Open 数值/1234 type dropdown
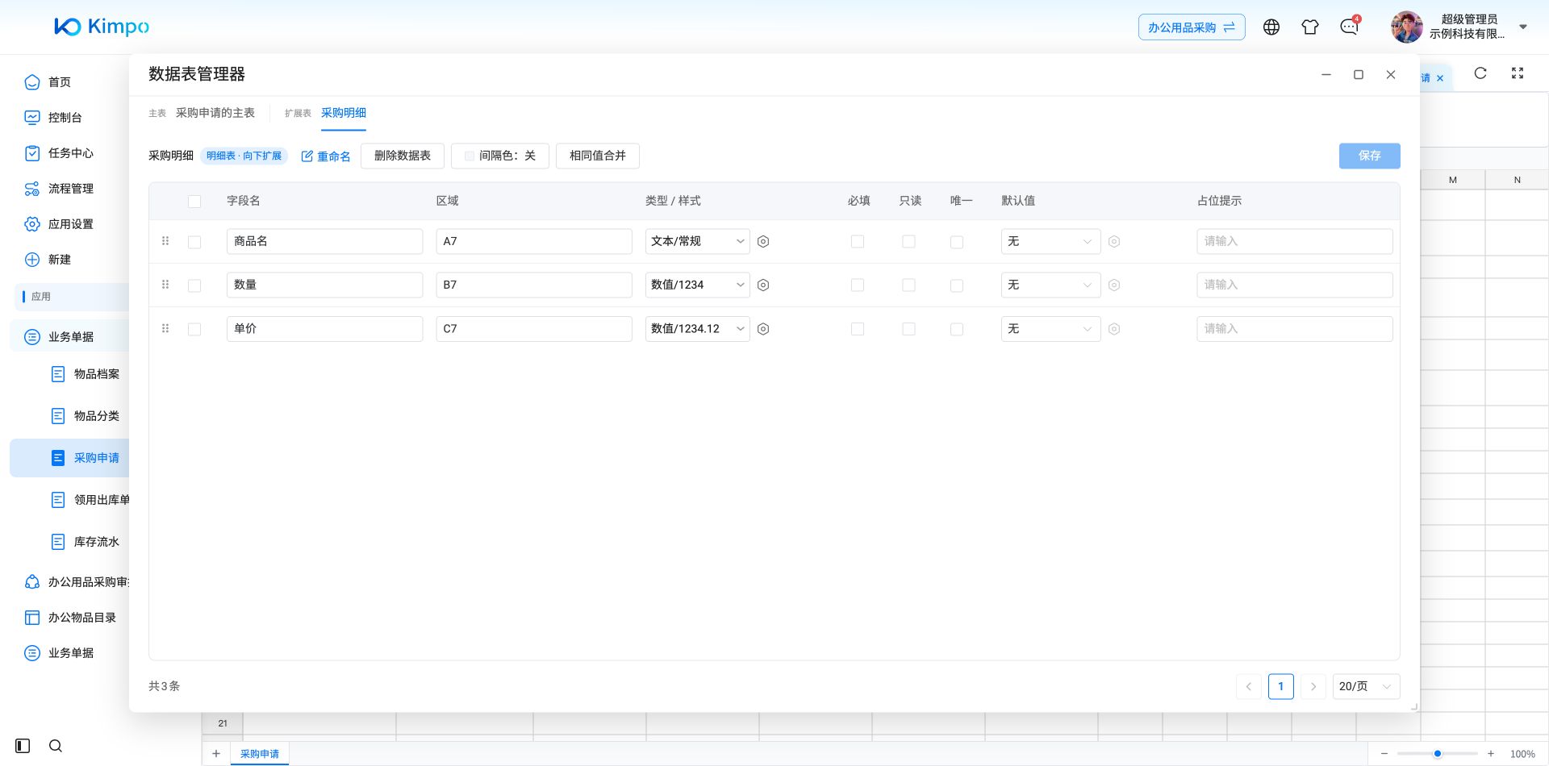1549x766 pixels. pyautogui.click(x=698, y=285)
